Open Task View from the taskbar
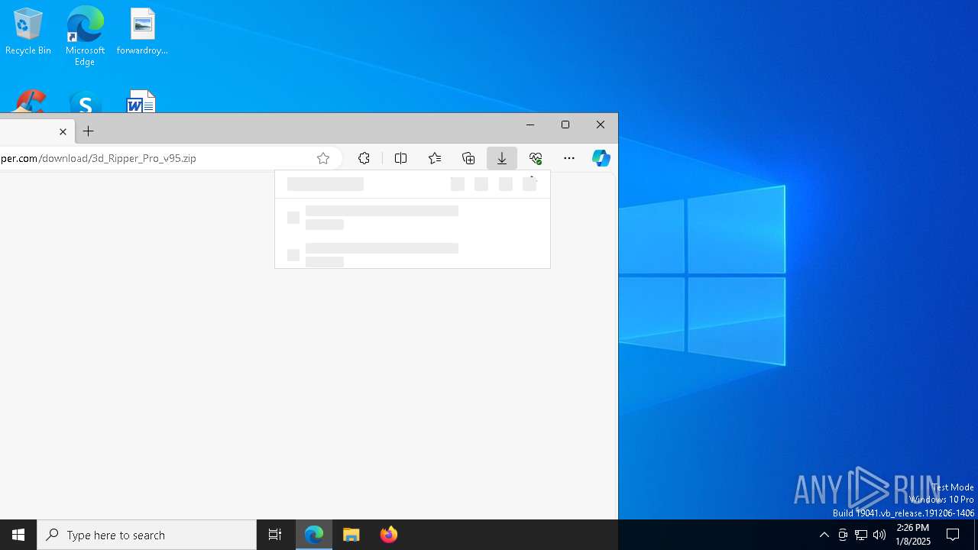 click(x=275, y=535)
